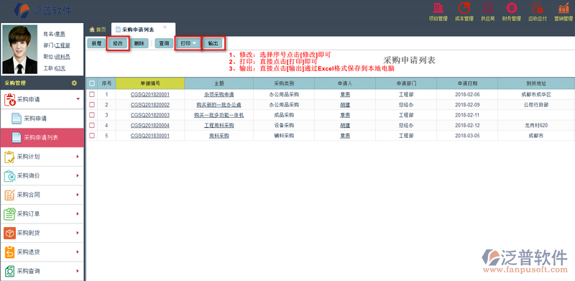Check the box for row CGSQ201820001
575x281 pixels.
click(92, 94)
